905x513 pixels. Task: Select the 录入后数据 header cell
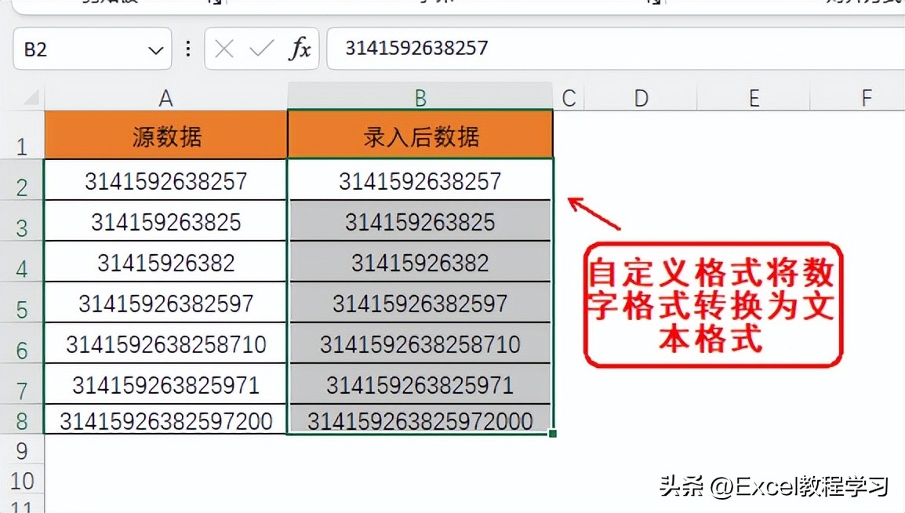(x=420, y=135)
